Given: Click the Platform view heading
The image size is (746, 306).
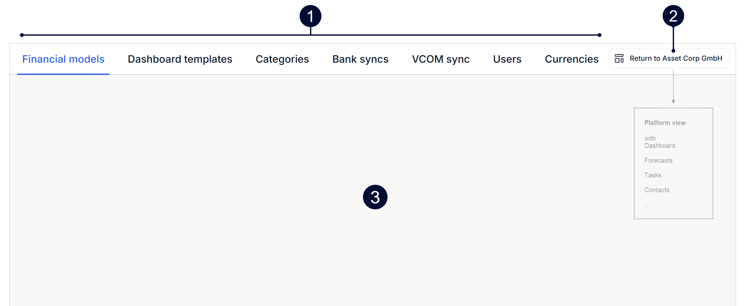Looking at the screenshot, I should [665, 123].
